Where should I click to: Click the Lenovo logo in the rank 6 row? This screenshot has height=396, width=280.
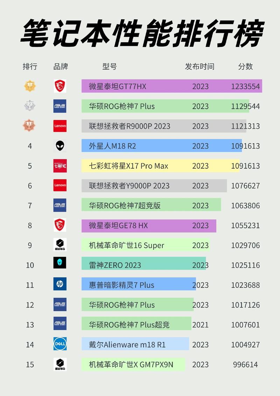(x=60, y=185)
